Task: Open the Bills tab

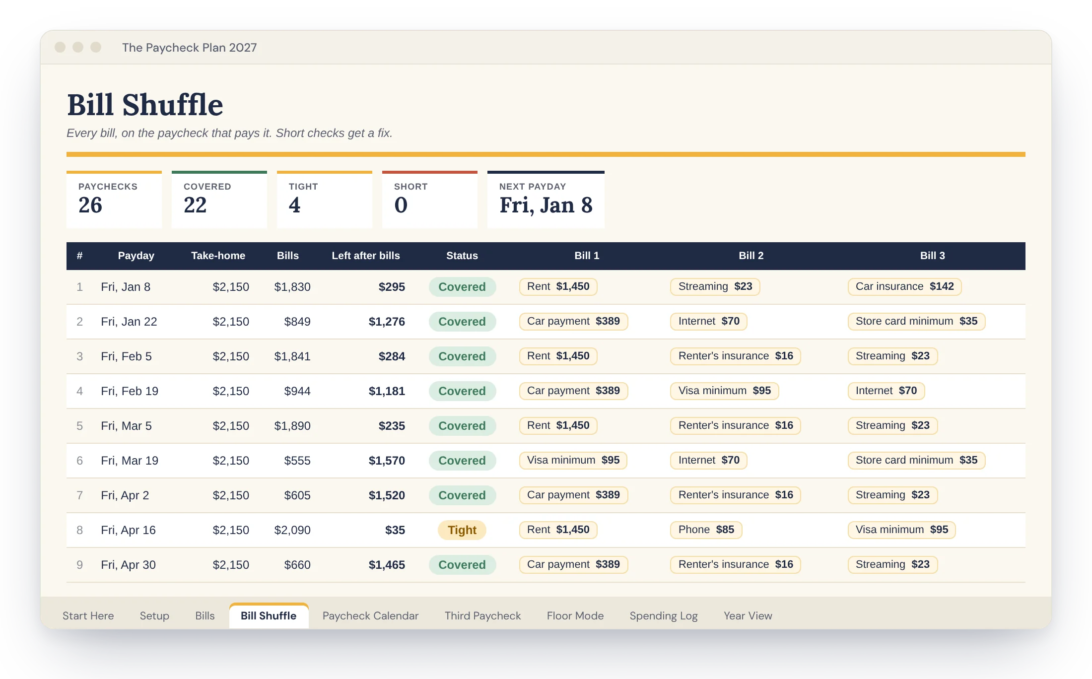Action: (x=205, y=615)
